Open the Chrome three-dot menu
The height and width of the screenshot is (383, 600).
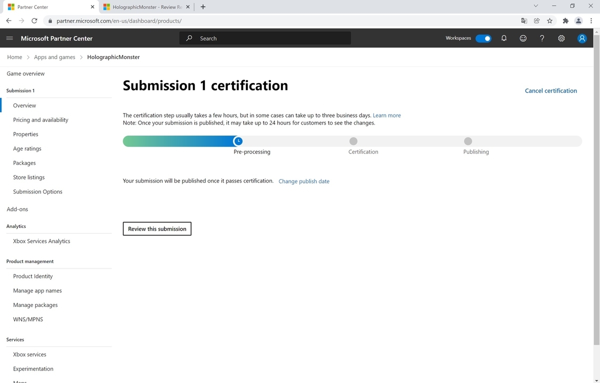[x=591, y=21]
